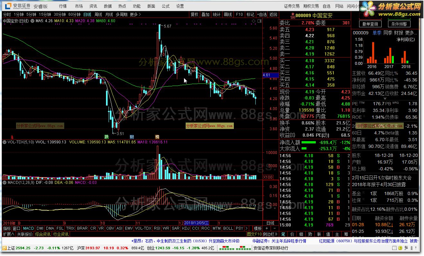Viewport: 424px width, 256px height.
Task: Click the 跌 marker on the chart
Action: click(x=106, y=136)
